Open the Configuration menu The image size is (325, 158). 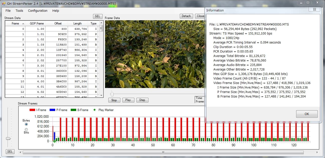pos(38,11)
